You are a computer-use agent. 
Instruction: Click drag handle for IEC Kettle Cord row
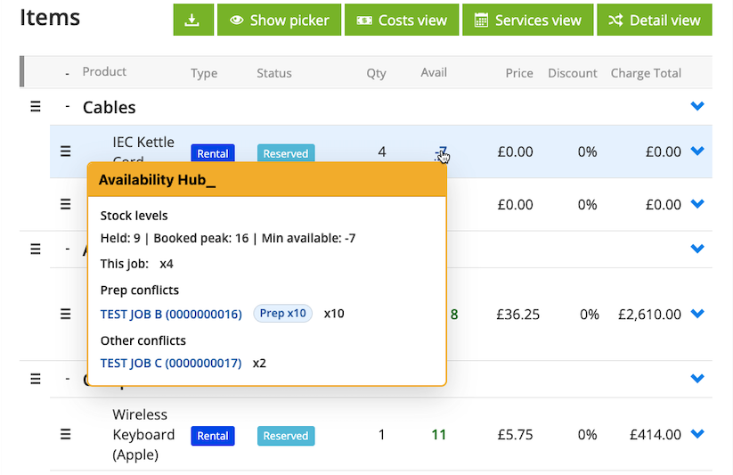65,152
